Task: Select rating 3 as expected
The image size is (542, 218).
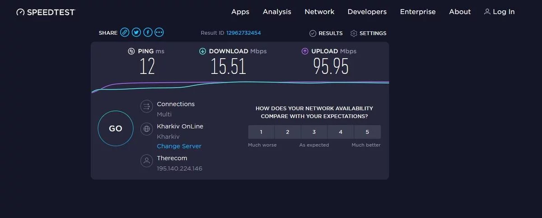Action: 314,132
